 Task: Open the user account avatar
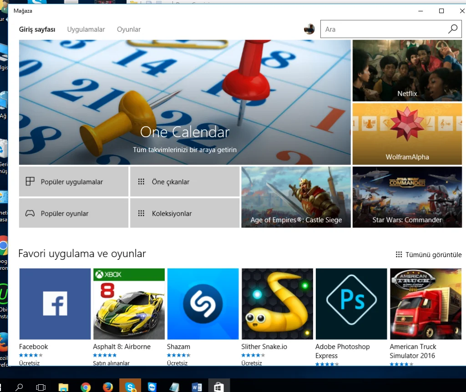[x=309, y=29]
